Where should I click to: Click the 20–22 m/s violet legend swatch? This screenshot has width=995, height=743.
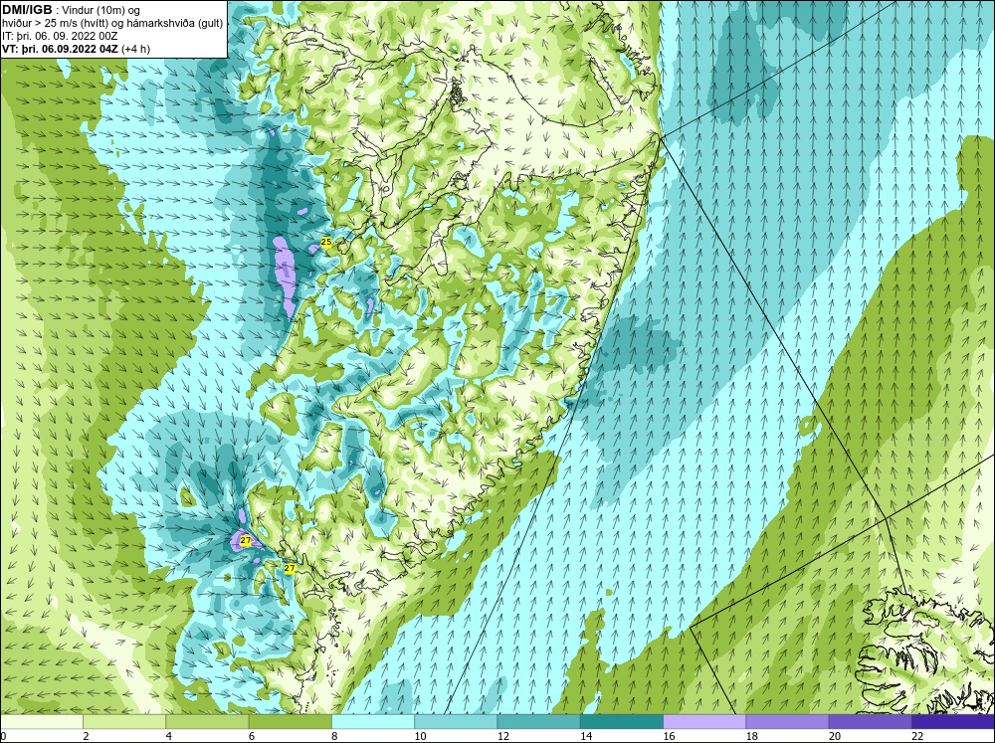870,722
